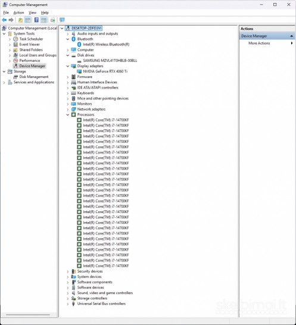Click the Security devices icon
Screen dimensions: 296x325
tap(73, 271)
